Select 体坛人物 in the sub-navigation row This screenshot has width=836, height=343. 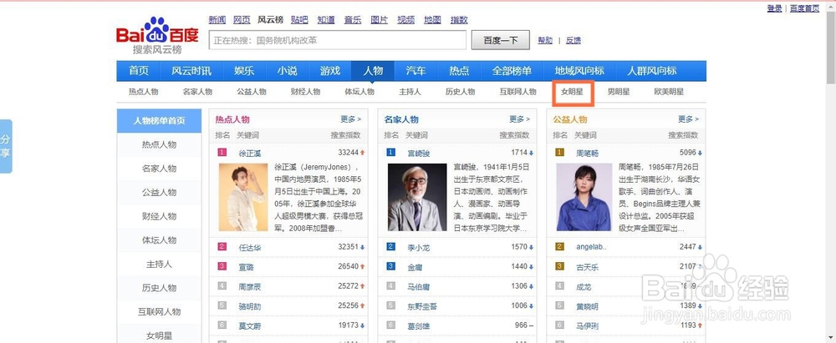(x=359, y=92)
